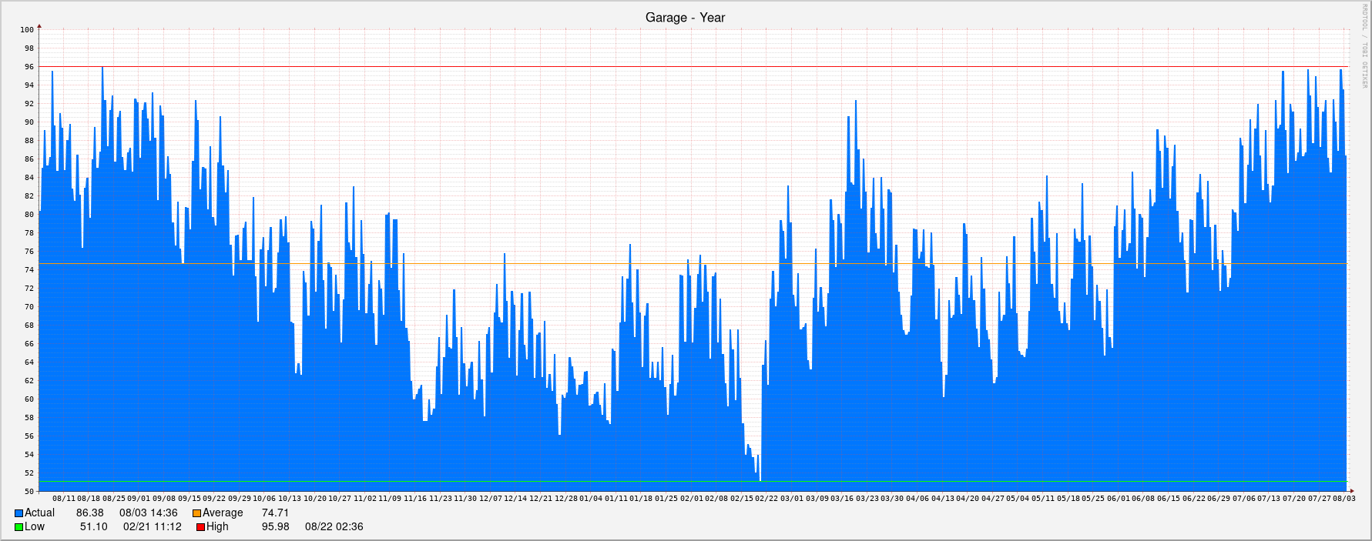The image size is (1372, 541).
Task: Click the 'Average' legend label
Action: (x=223, y=513)
